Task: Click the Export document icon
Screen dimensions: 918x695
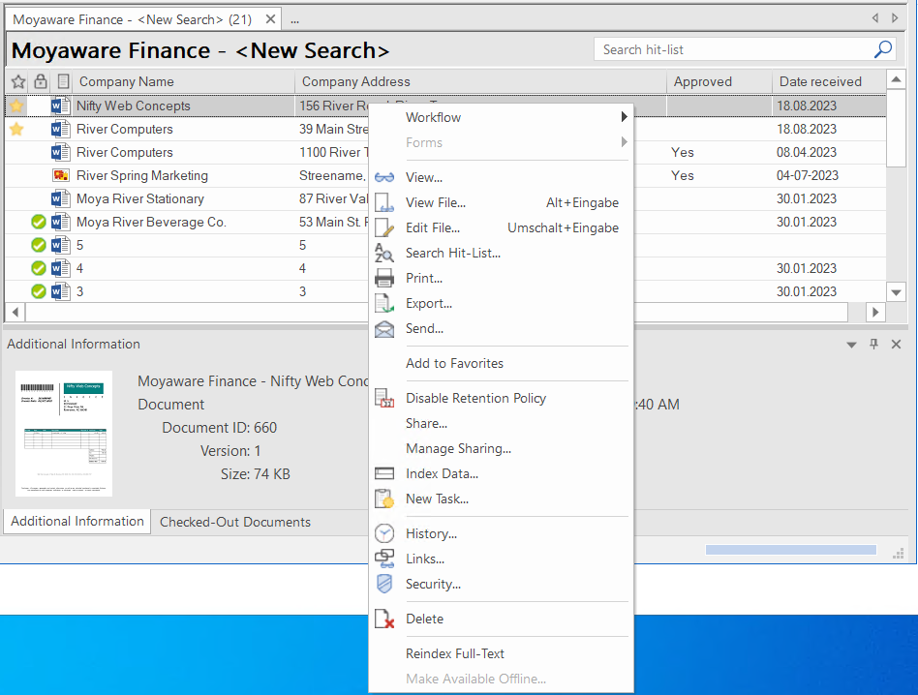Action: coord(384,303)
